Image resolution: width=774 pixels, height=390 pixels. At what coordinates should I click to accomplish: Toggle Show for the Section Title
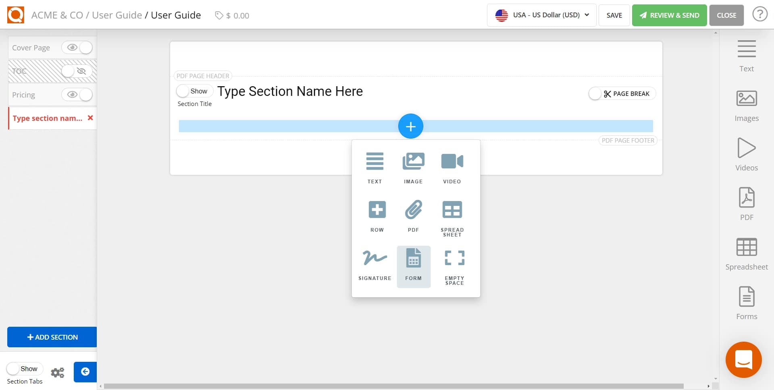[x=184, y=91]
